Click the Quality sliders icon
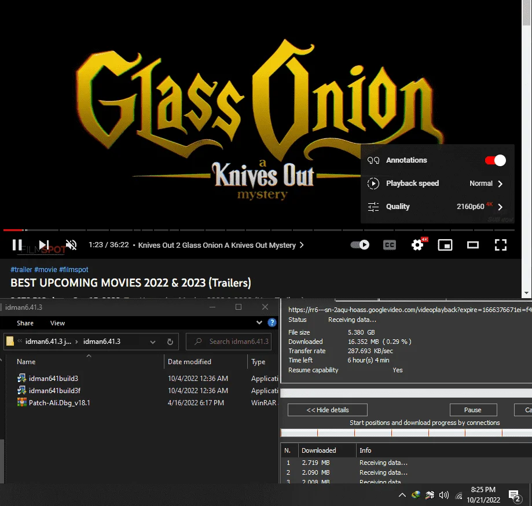Viewport: 532px width, 506px height. click(373, 207)
